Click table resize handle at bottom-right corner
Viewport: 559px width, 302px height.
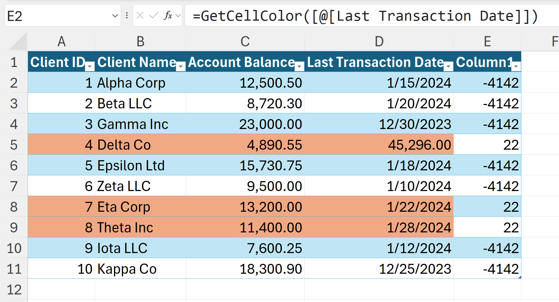[520, 278]
